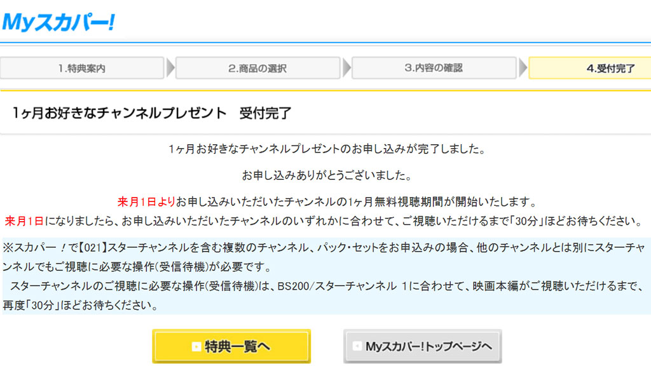Click the note starting ※スカパー!で【021】

pyautogui.click(x=324, y=257)
